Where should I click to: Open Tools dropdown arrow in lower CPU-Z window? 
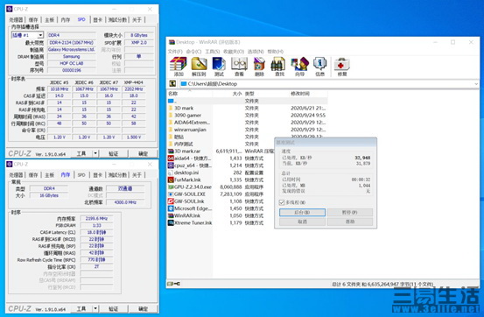coord(95,308)
